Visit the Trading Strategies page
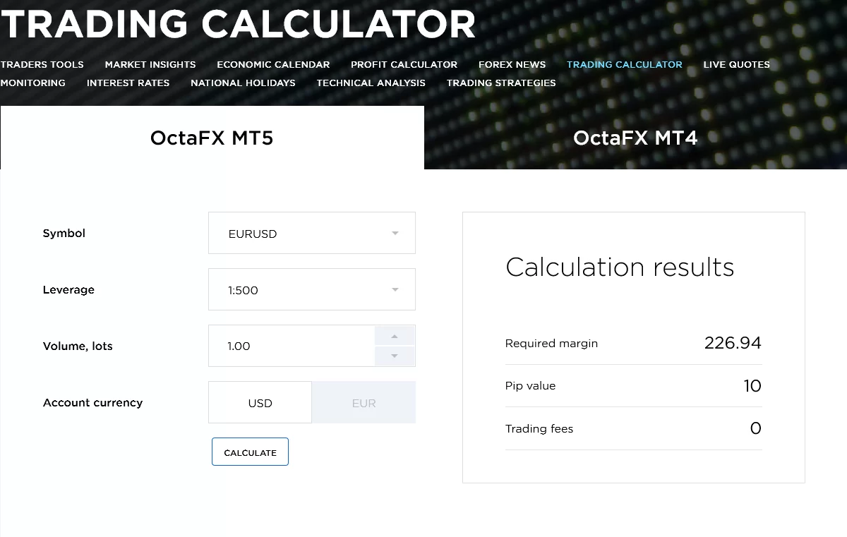 point(501,83)
